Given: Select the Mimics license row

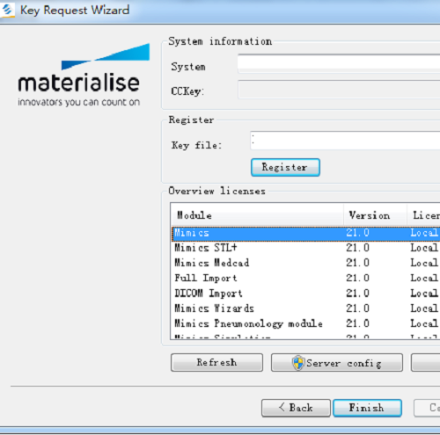Looking at the screenshot, I should (x=305, y=234).
